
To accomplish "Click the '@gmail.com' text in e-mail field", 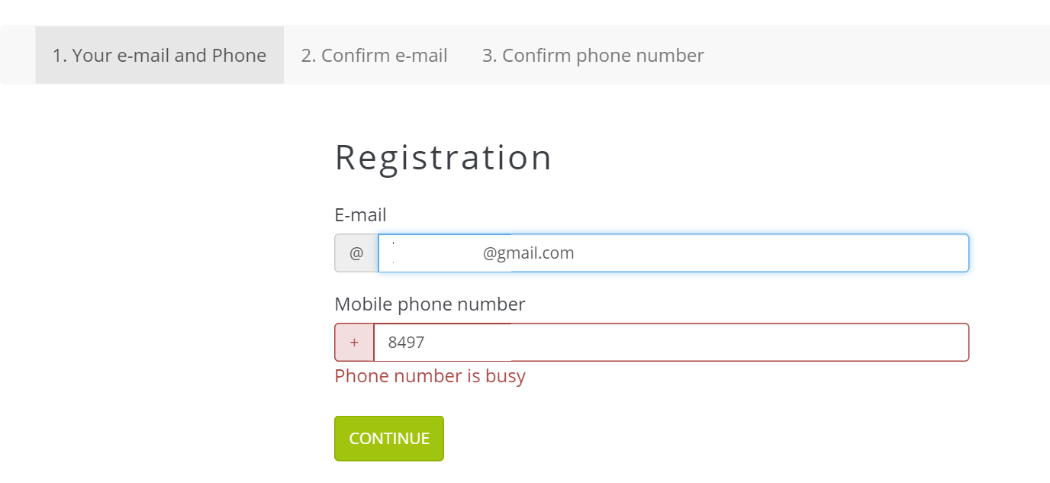I will tap(528, 253).
